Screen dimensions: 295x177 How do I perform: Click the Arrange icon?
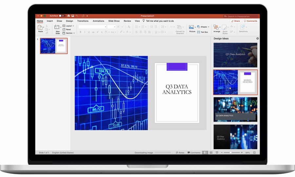(216, 27)
